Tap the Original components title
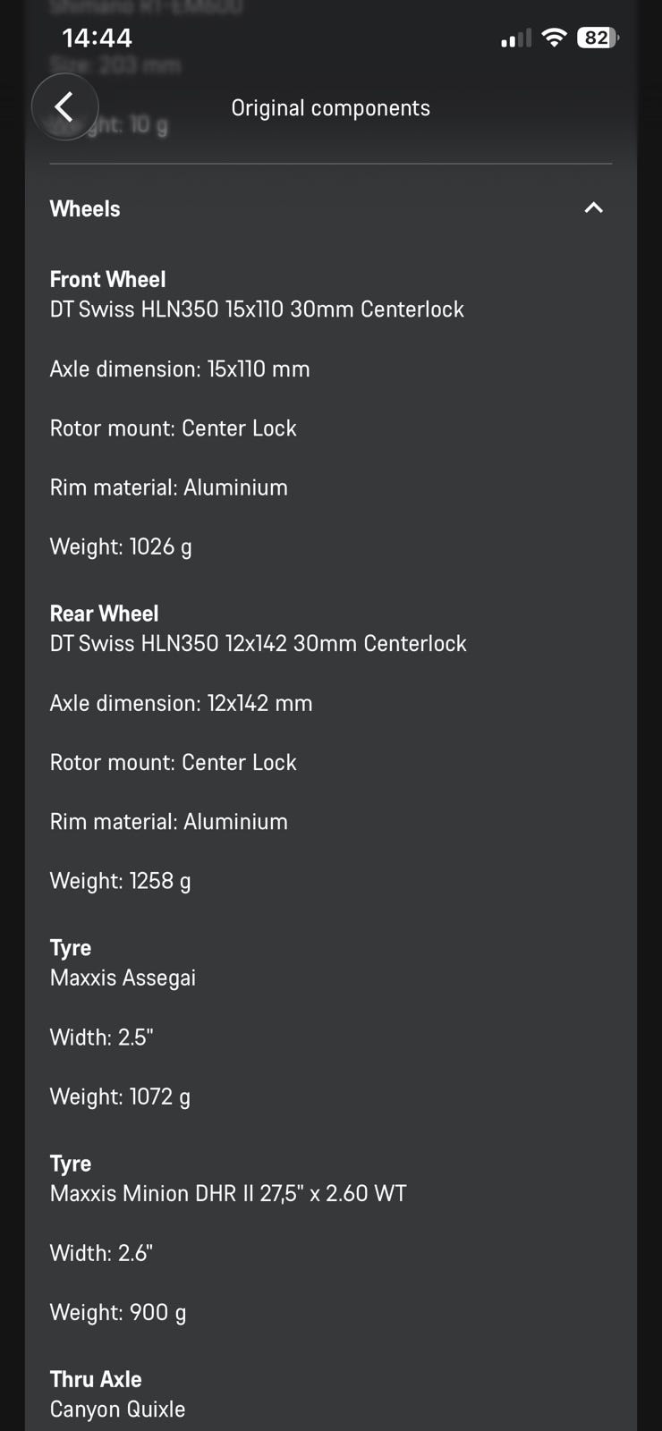662x1431 pixels. [331, 107]
